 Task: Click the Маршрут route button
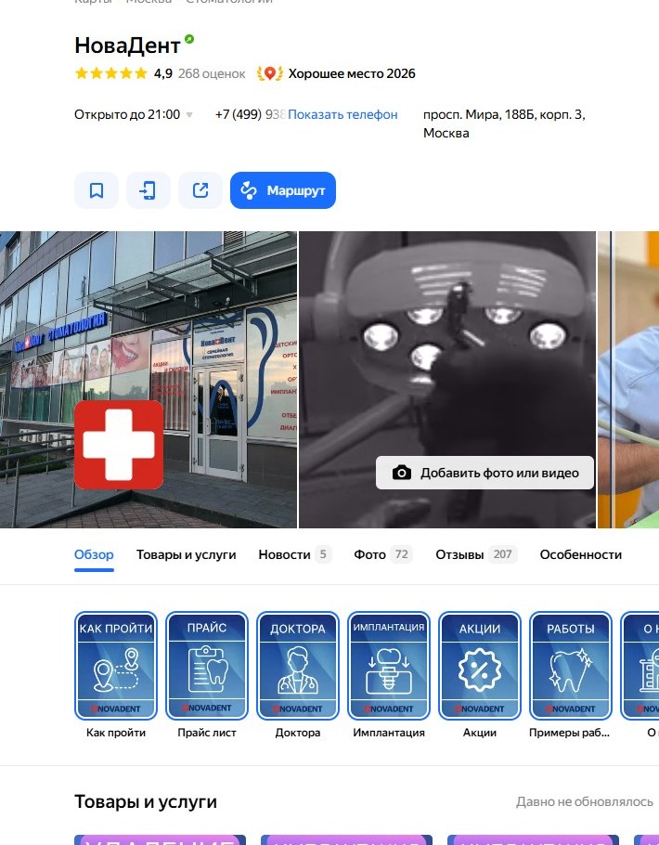pyautogui.click(x=283, y=190)
